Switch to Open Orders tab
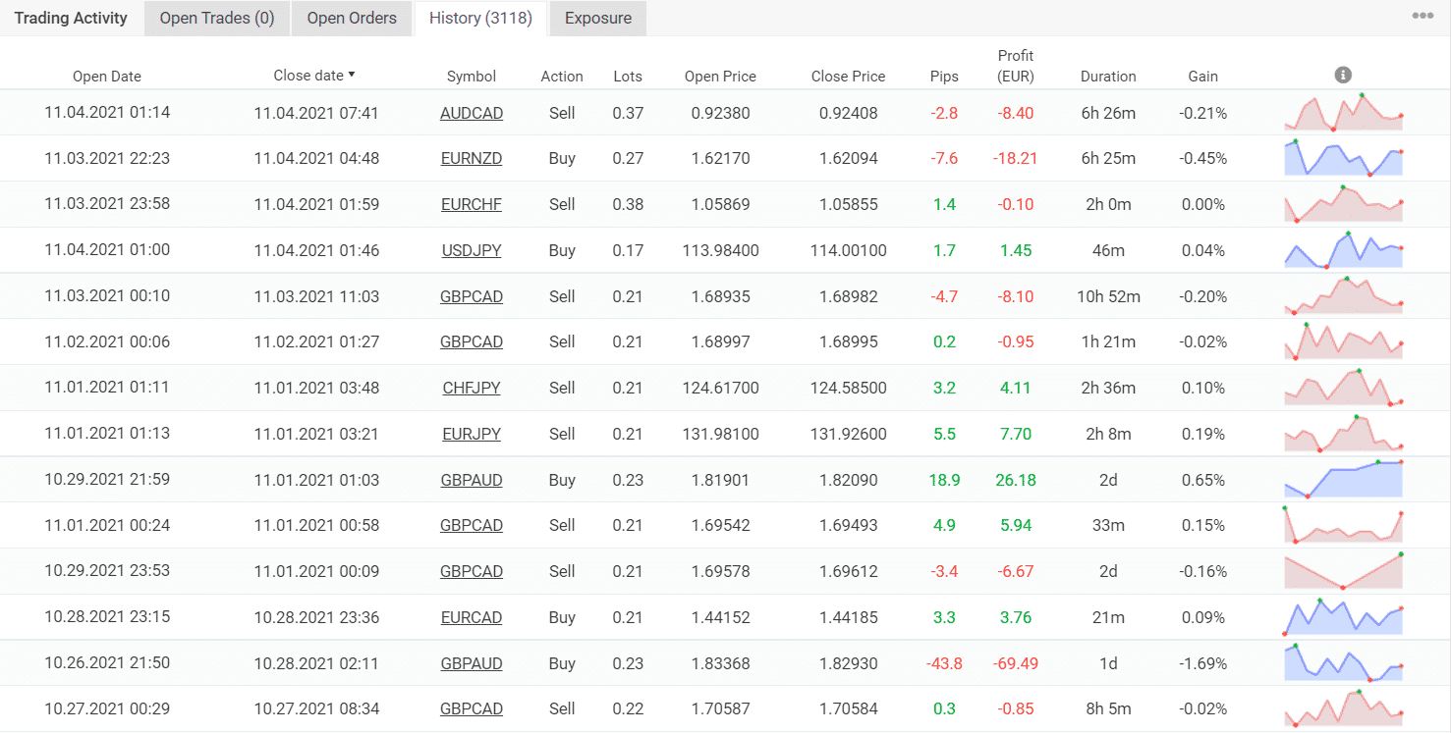The image size is (1451, 733). point(352,18)
